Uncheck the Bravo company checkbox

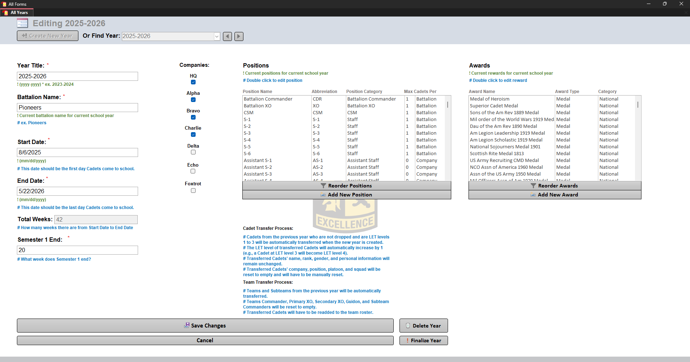(193, 117)
